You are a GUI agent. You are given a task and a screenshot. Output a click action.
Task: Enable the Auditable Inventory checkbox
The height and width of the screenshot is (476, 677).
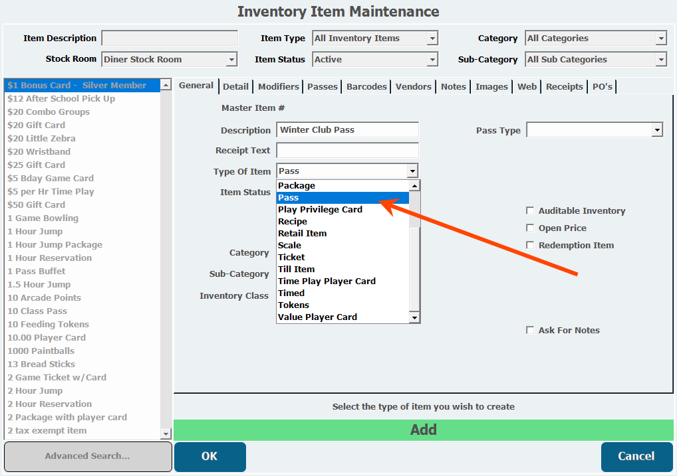point(530,211)
